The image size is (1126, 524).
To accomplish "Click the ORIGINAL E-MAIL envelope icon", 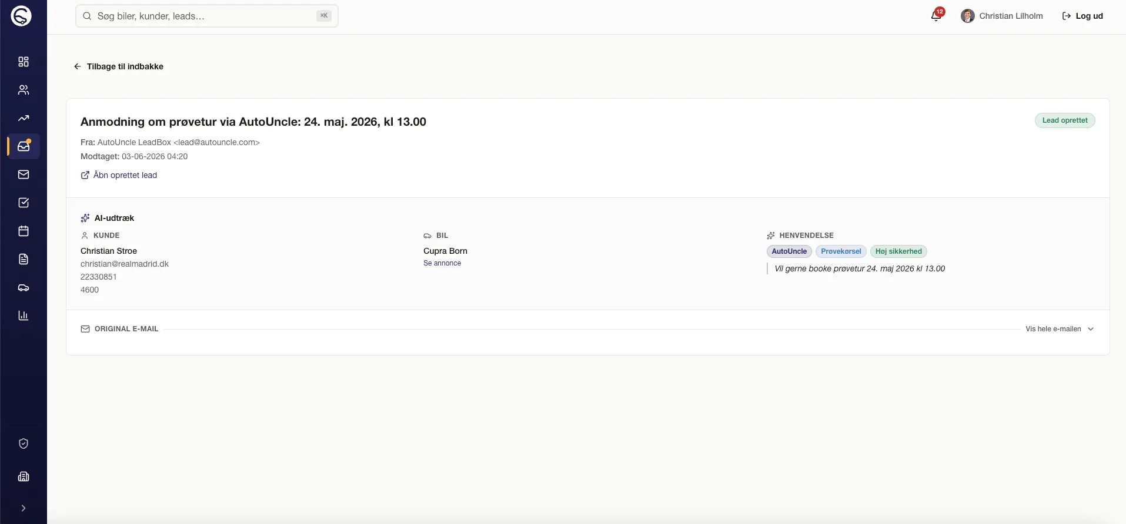I will point(85,329).
